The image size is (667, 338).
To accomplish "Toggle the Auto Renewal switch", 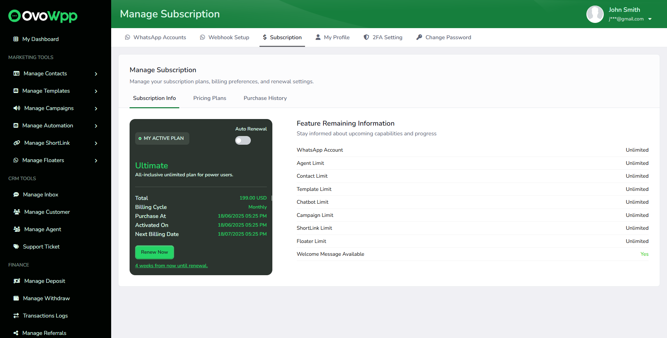I will point(243,140).
